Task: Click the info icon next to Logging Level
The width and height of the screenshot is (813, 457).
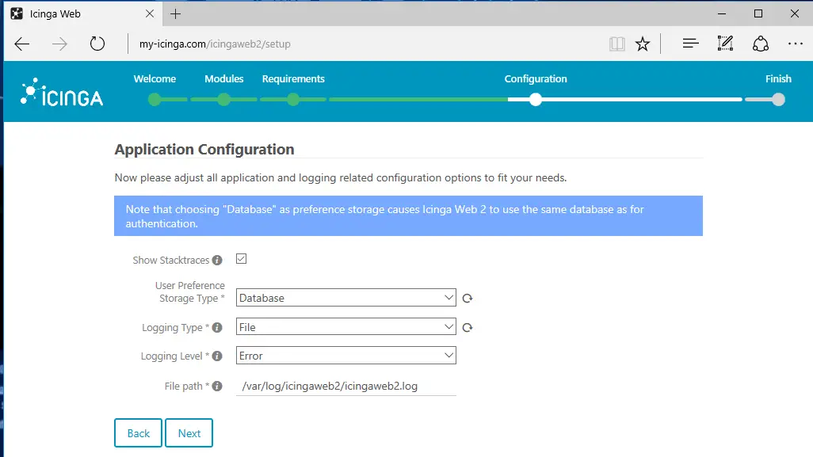Action: pos(217,356)
